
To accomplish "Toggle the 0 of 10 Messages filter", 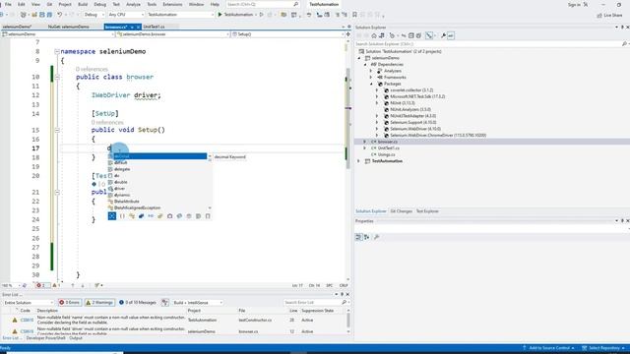I will 138,302.
